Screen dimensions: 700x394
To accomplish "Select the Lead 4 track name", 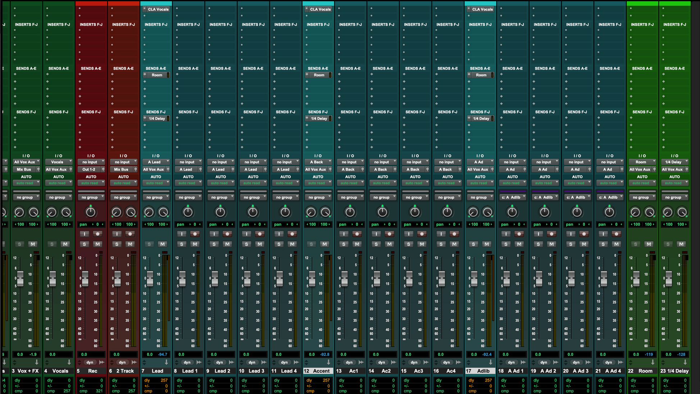I will pyautogui.click(x=289, y=371).
